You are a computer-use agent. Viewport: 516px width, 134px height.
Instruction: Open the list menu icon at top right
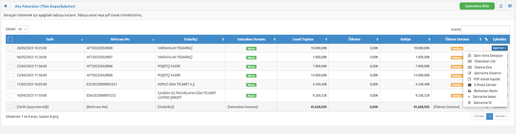[510, 6]
